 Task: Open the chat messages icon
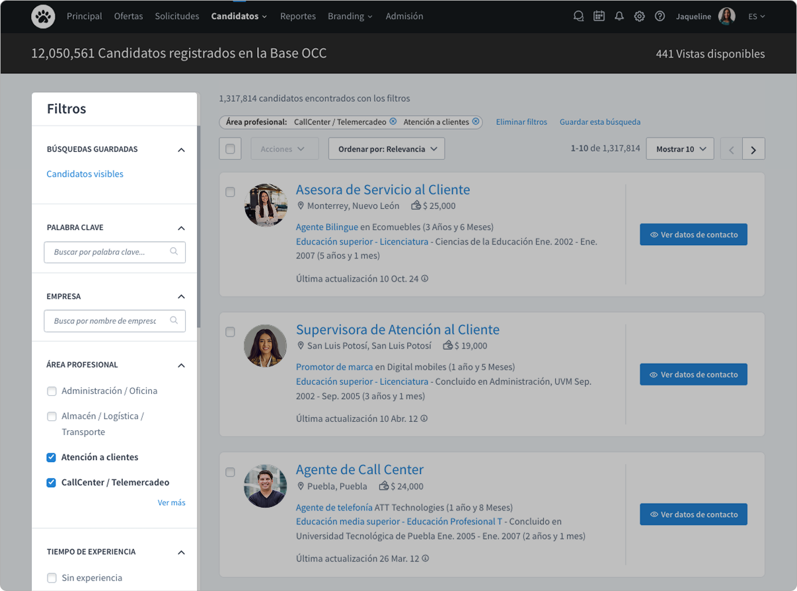(x=578, y=17)
